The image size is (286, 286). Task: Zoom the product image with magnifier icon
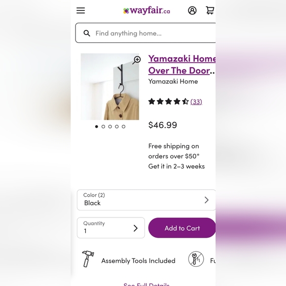point(137,60)
